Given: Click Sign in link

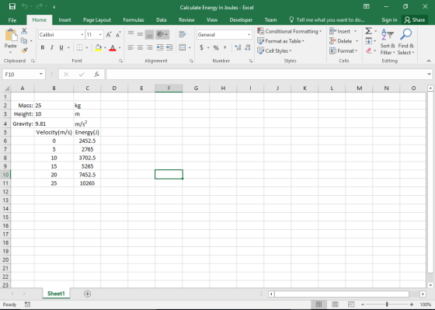Looking at the screenshot, I should pyautogui.click(x=389, y=20).
